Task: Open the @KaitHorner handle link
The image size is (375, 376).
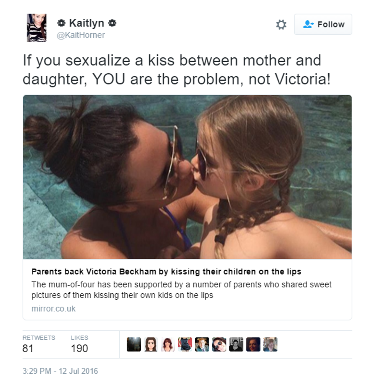Action: click(x=81, y=35)
